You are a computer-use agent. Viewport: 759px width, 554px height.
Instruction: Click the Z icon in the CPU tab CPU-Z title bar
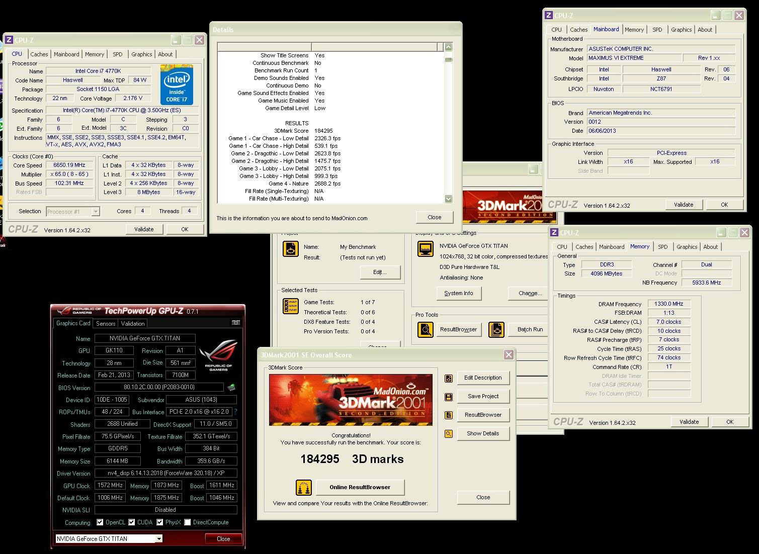pos(9,40)
